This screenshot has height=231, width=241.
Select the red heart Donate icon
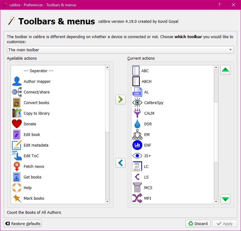point(17,124)
